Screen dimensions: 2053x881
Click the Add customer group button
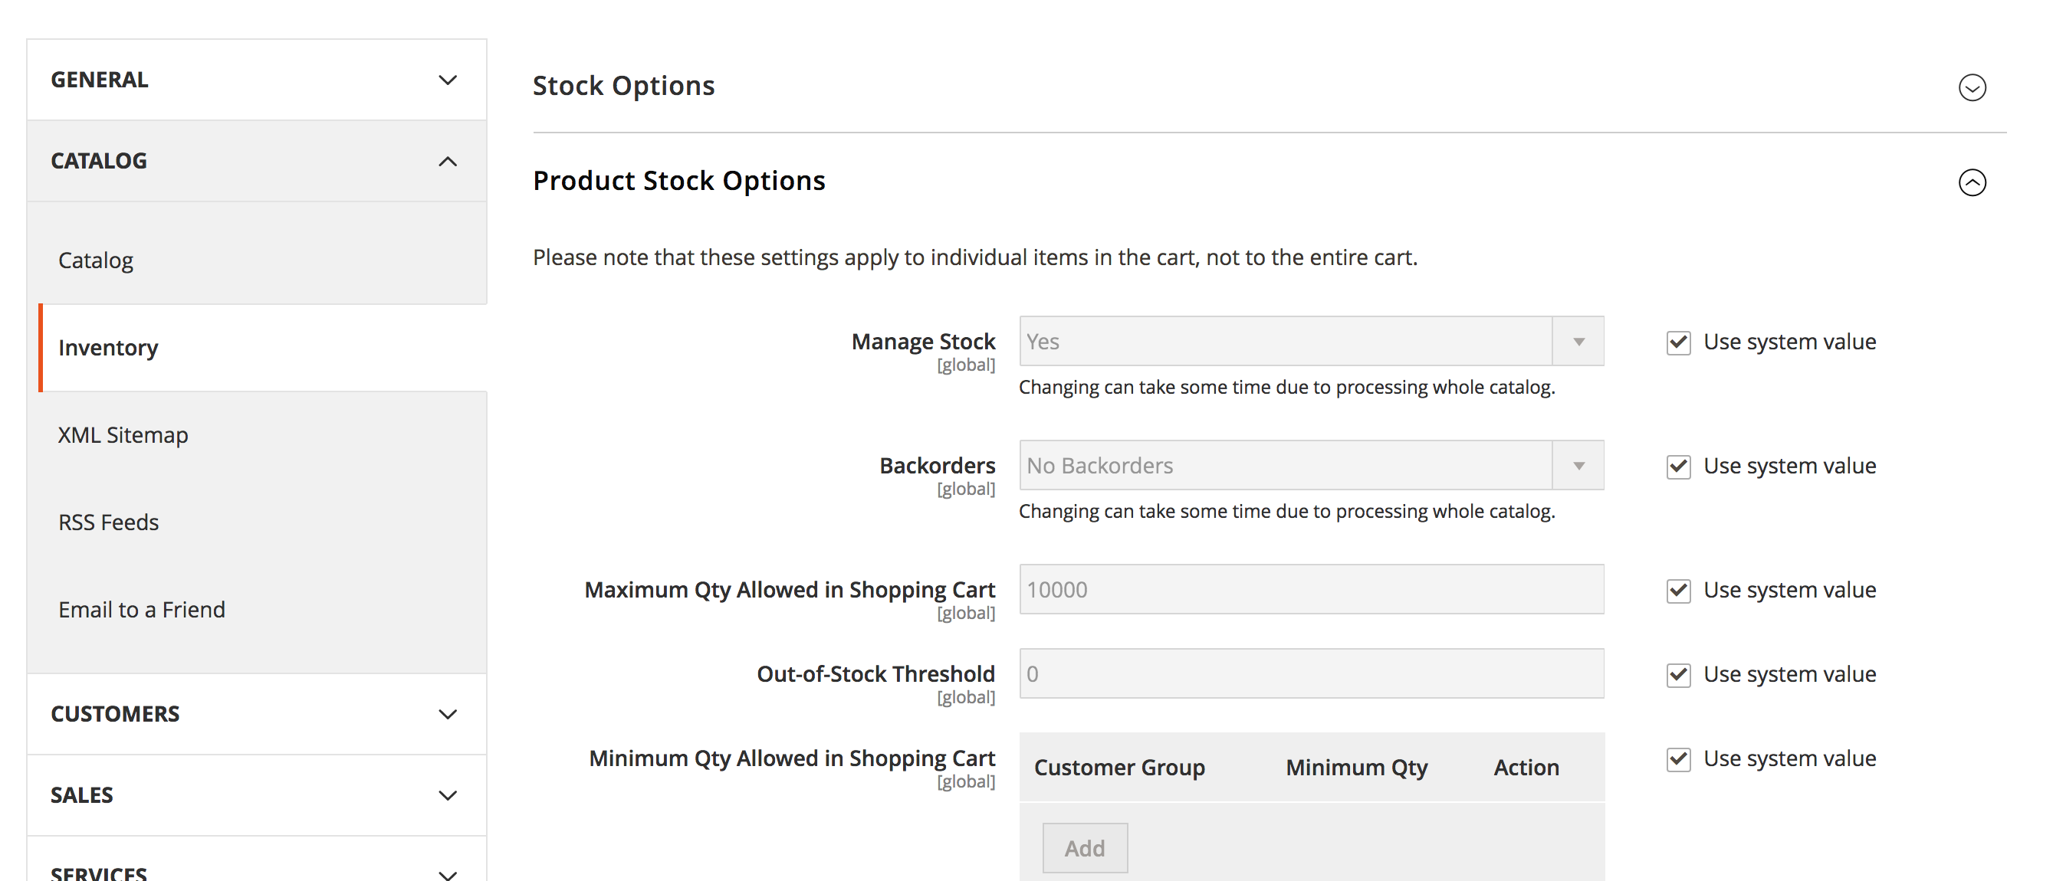pos(1085,847)
